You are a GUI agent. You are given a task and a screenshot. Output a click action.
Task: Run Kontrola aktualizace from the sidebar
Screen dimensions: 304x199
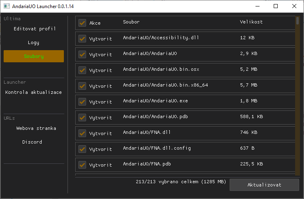(x=34, y=92)
